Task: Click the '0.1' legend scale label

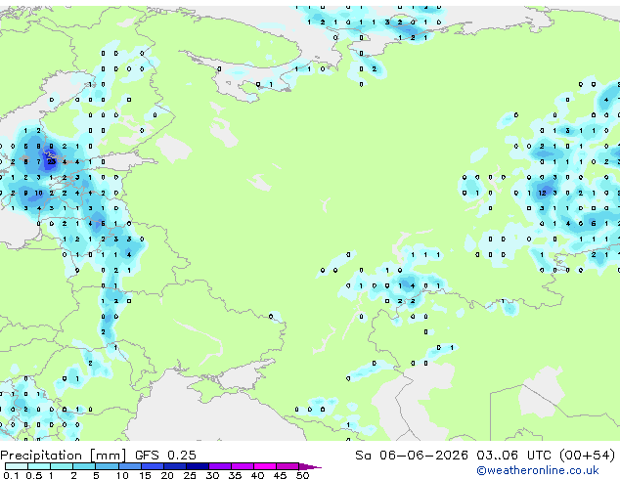Action: [x=11, y=475]
